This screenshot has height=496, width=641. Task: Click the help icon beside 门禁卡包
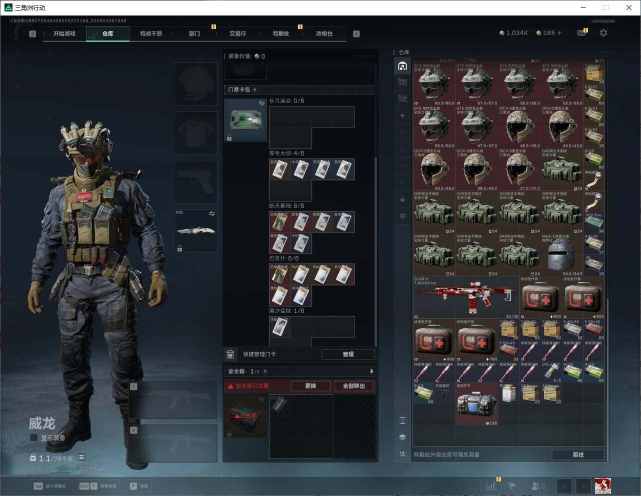[254, 90]
